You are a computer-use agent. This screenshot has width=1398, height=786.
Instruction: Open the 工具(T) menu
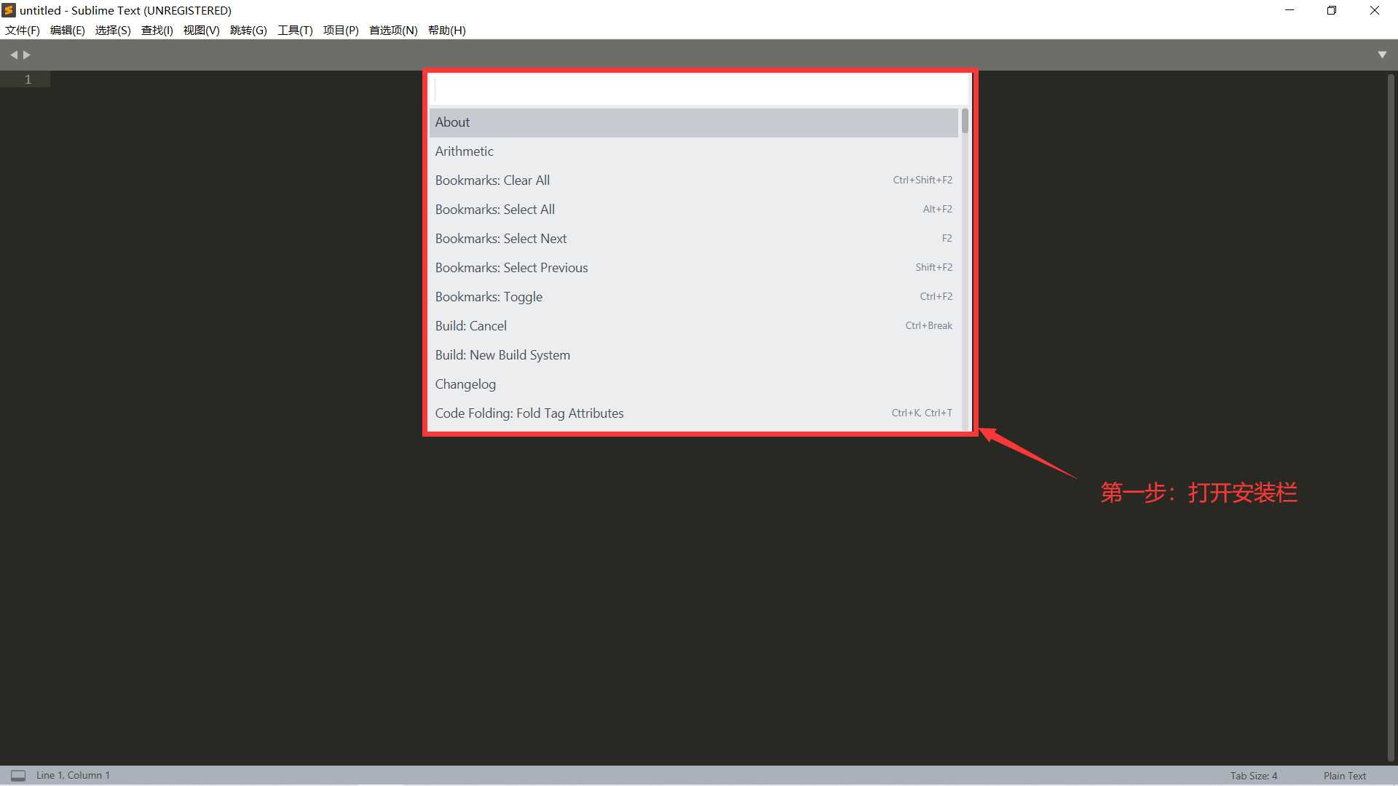(295, 30)
